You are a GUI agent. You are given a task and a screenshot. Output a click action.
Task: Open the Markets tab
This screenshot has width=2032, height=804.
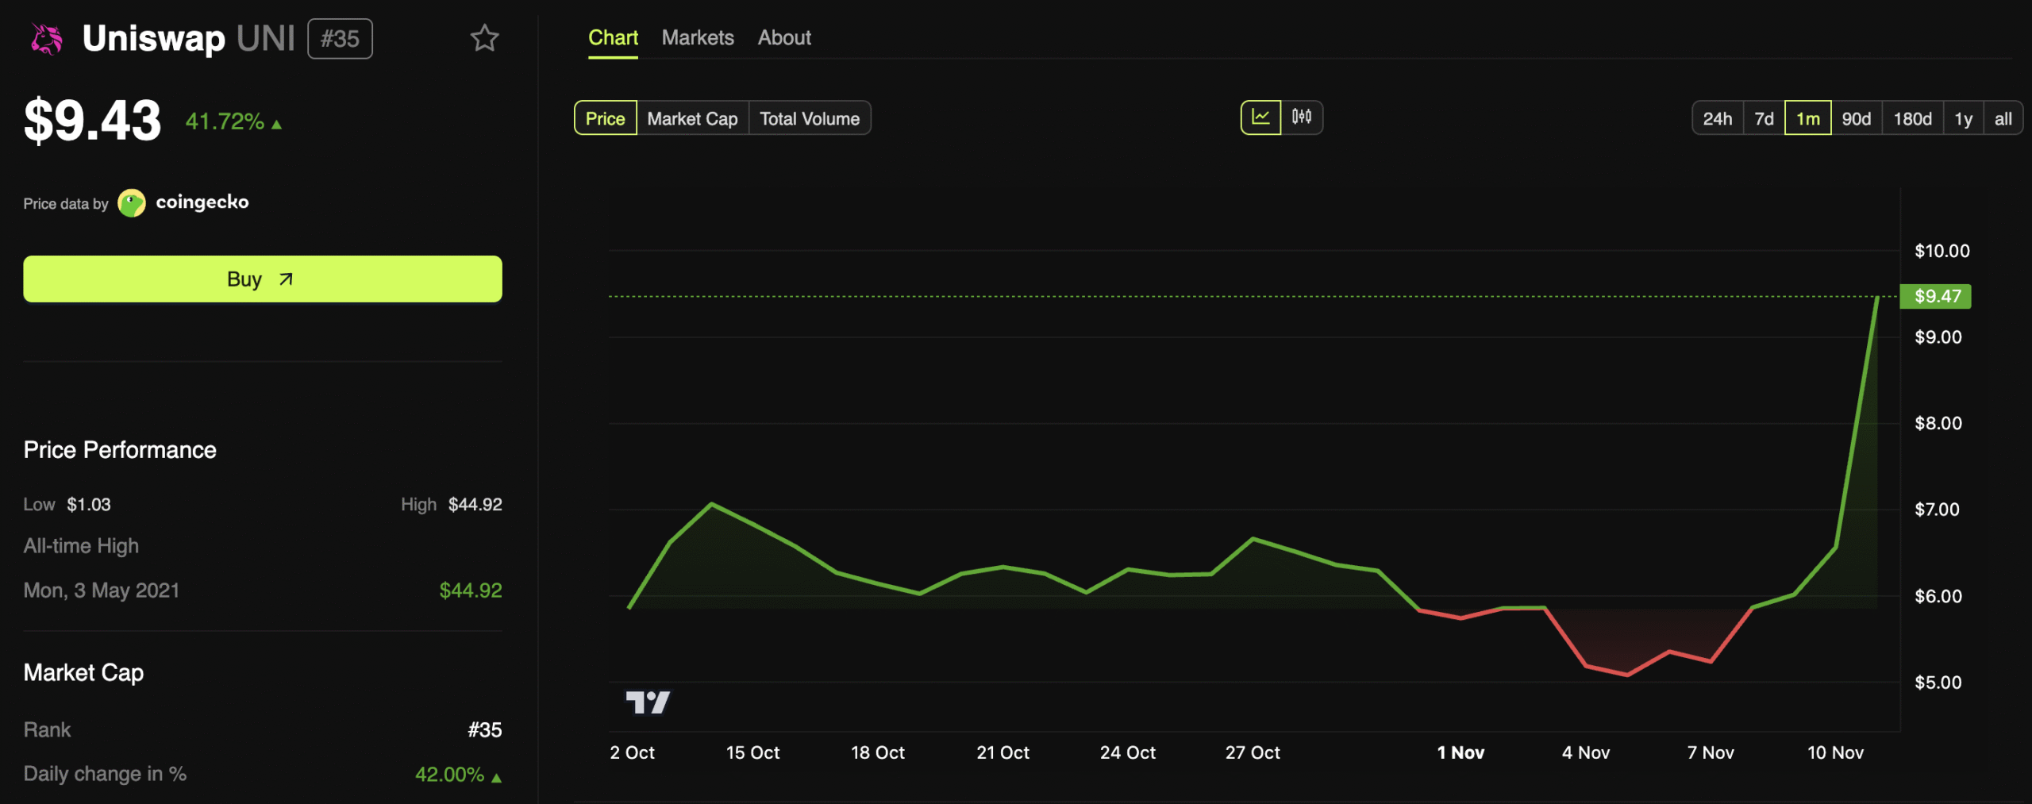pyautogui.click(x=698, y=37)
